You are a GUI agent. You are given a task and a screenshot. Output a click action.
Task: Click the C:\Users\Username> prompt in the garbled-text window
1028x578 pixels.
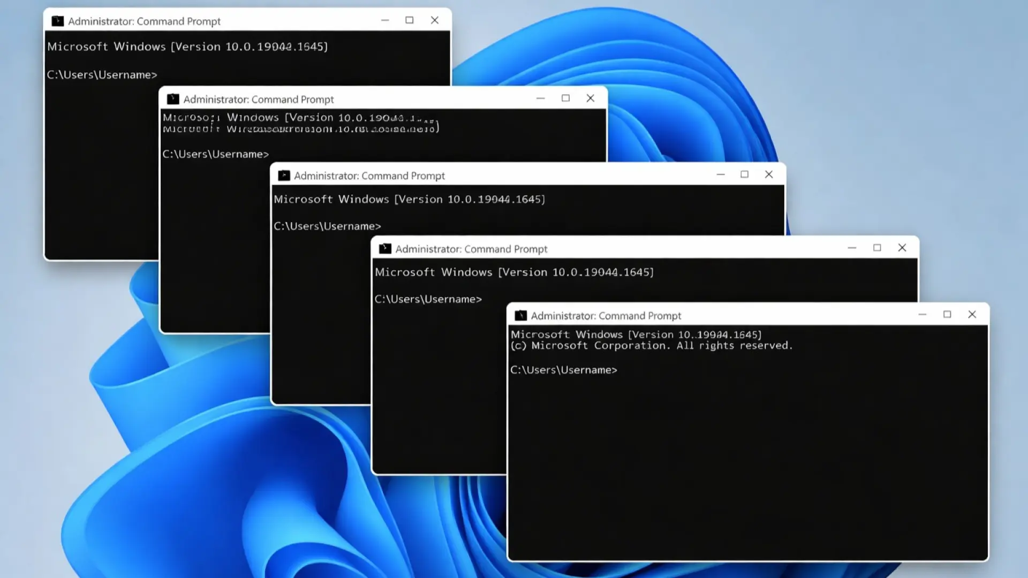(x=216, y=154)
